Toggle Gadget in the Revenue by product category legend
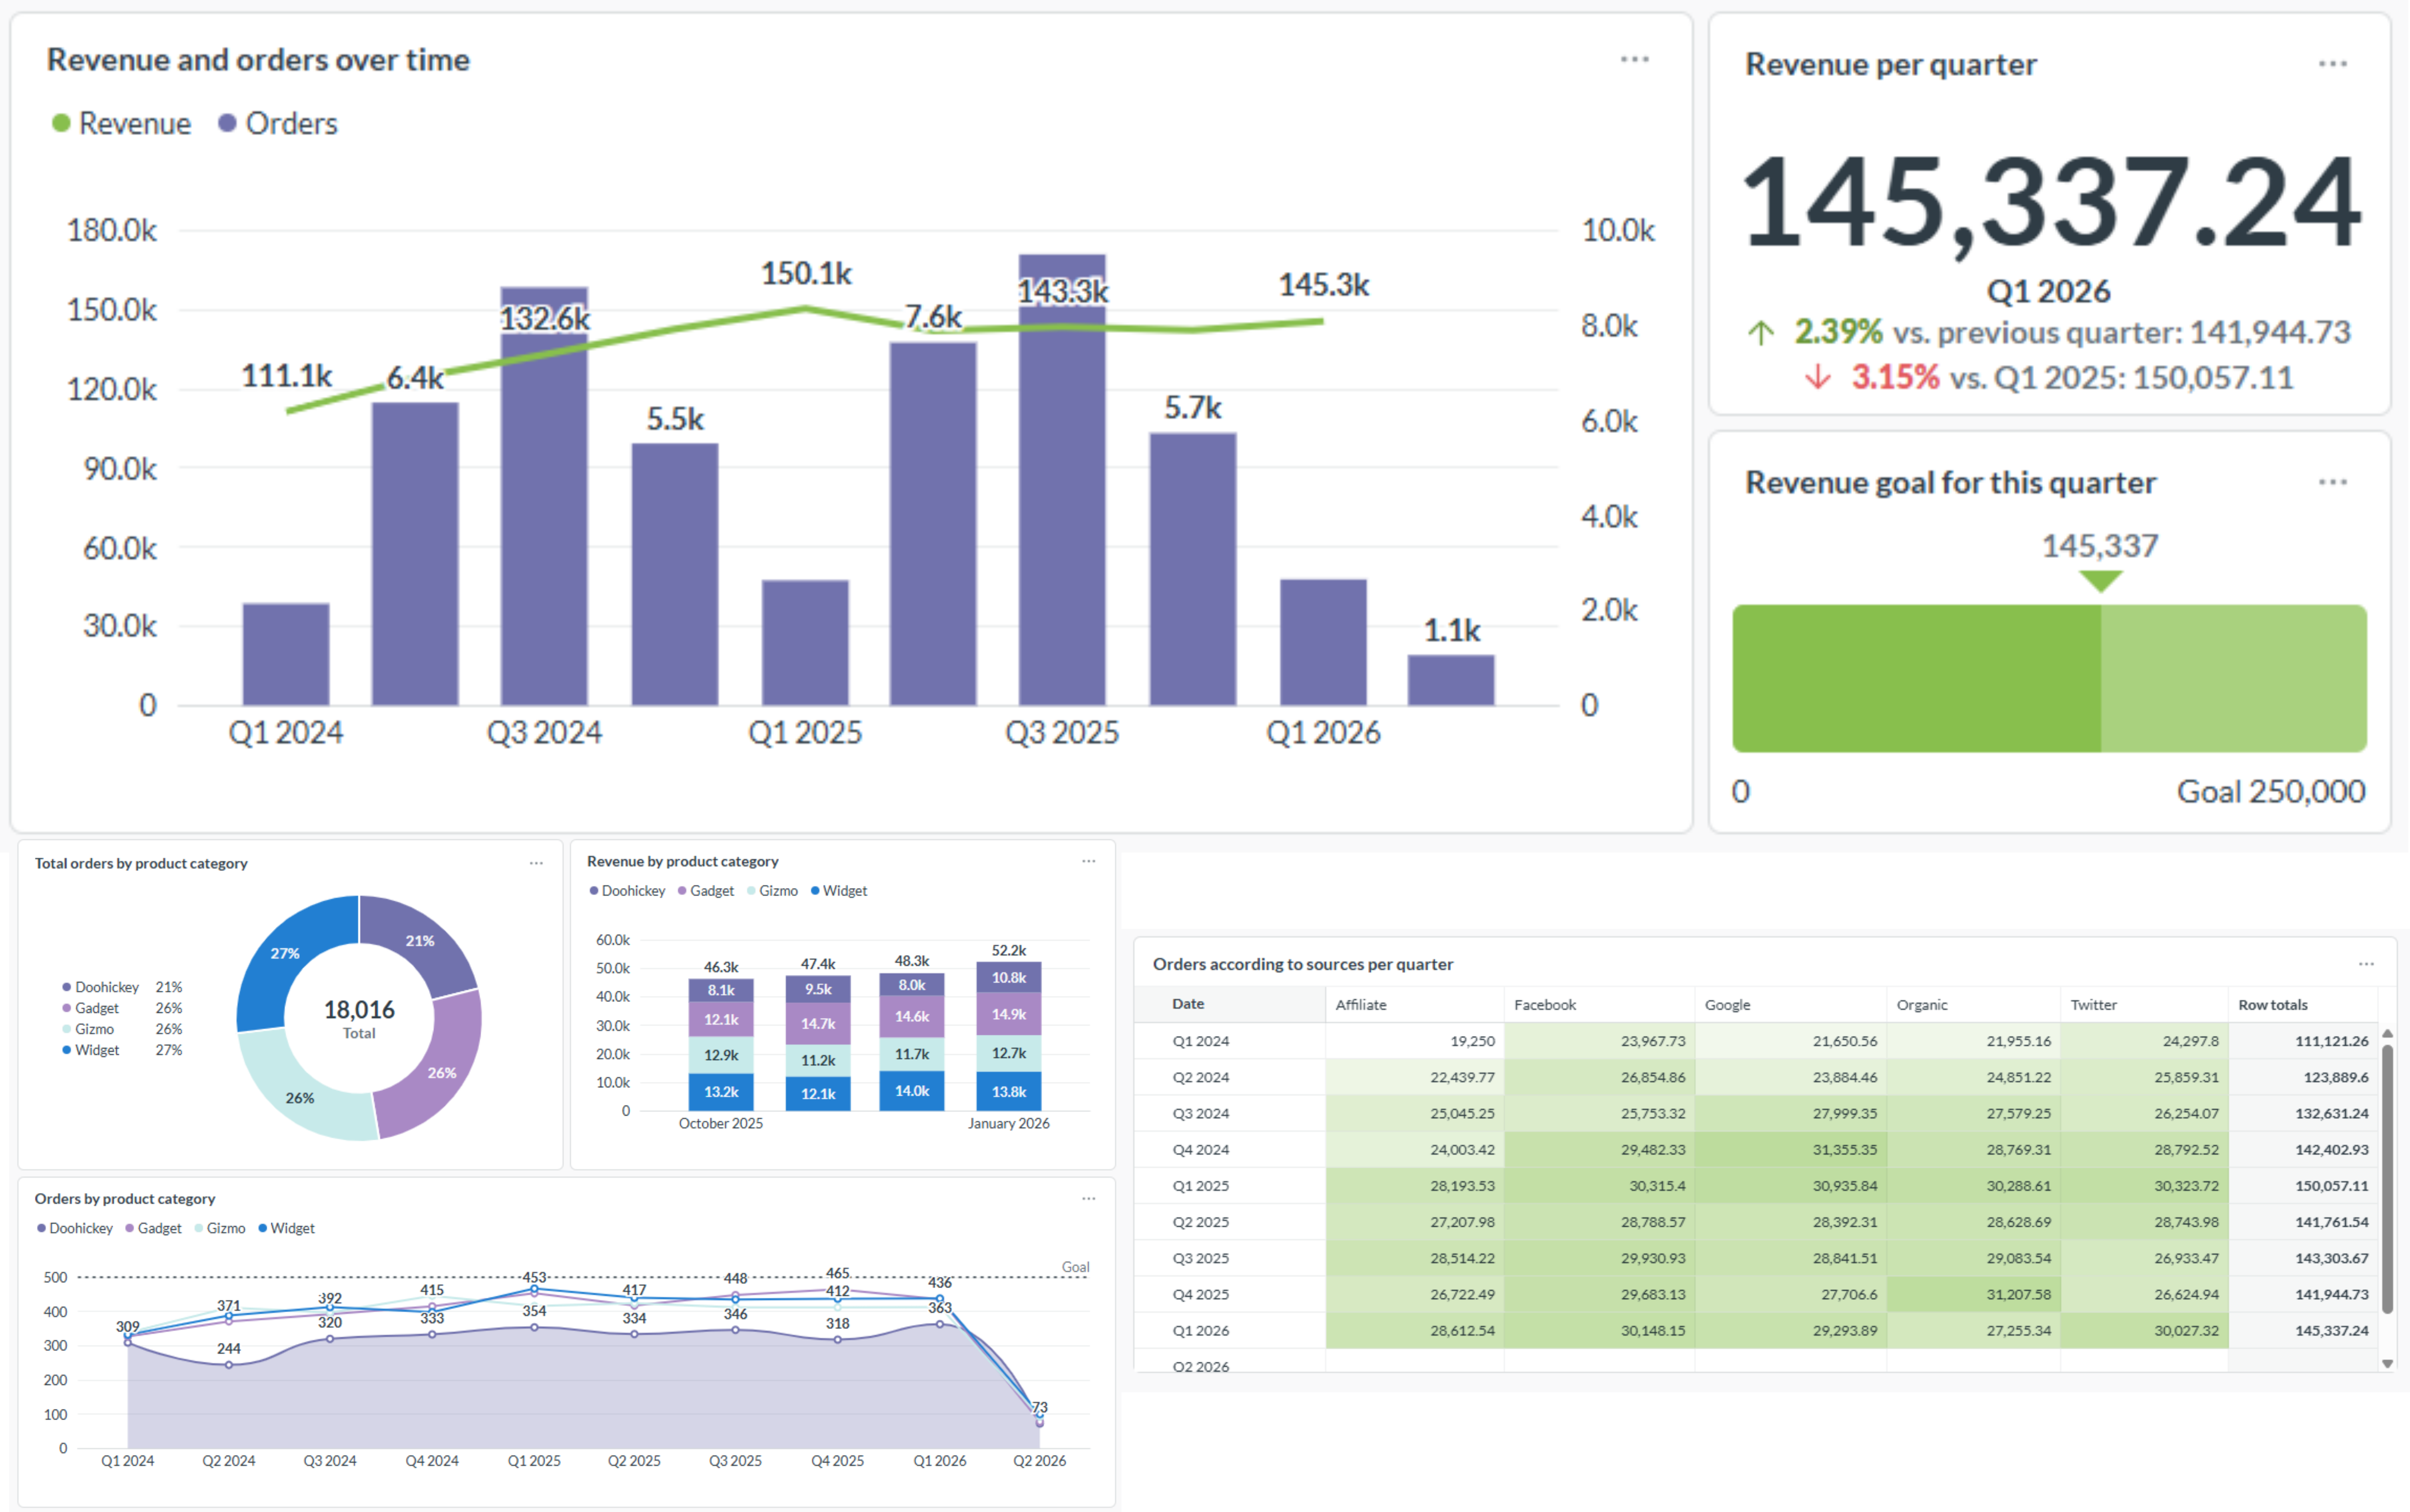This screenshot has height=1512, width=2410. click(706, 891)
